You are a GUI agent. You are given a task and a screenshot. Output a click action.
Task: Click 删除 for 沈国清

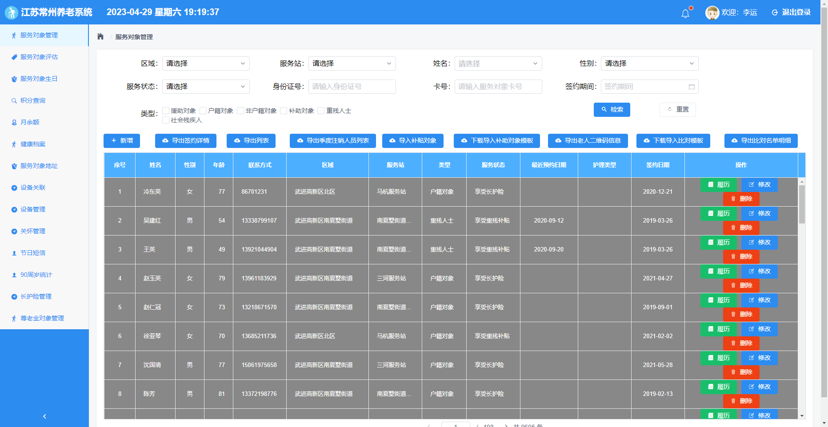[x=741, y=372]
